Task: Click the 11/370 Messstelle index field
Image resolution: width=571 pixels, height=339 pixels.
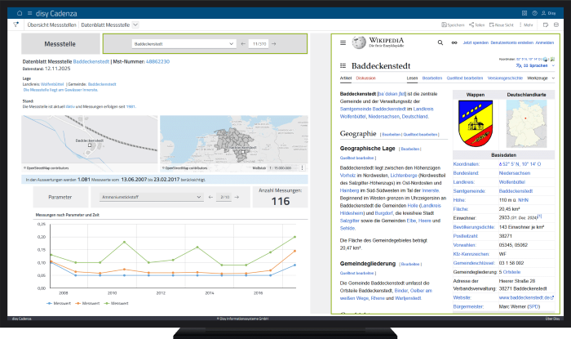Action: pyautogui.click(x=259, y=44)
